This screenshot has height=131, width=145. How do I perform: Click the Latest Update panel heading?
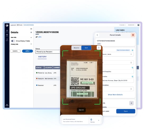tap(120, 30)
